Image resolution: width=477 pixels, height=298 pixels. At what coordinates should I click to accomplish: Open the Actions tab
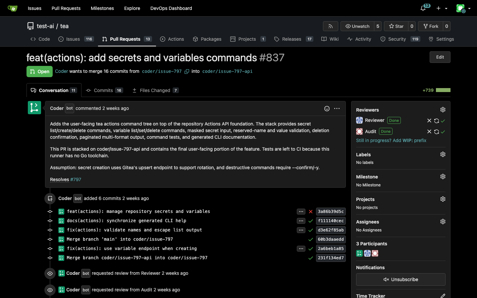[x=172, y=39]
